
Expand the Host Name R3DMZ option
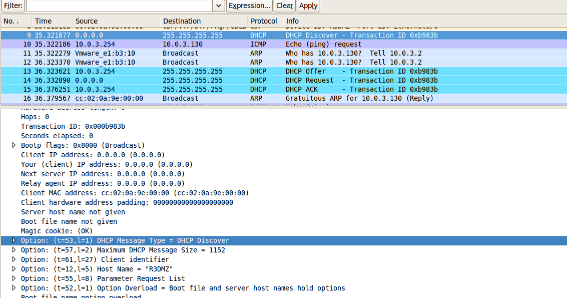click(14, 269)
